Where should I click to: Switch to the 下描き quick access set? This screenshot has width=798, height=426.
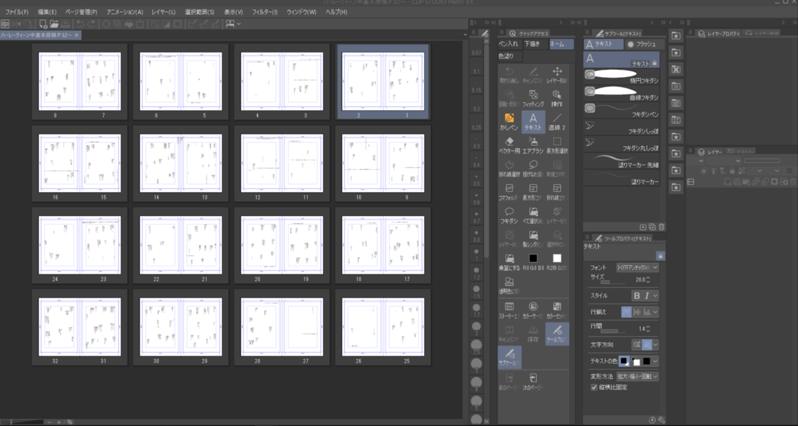click(535, 44)
